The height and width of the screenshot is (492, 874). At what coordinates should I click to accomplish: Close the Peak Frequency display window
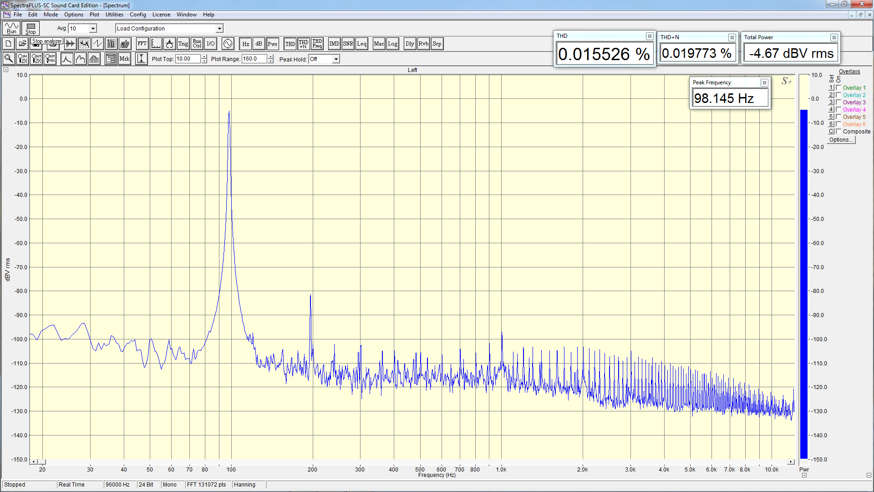(x=764, y=82)
